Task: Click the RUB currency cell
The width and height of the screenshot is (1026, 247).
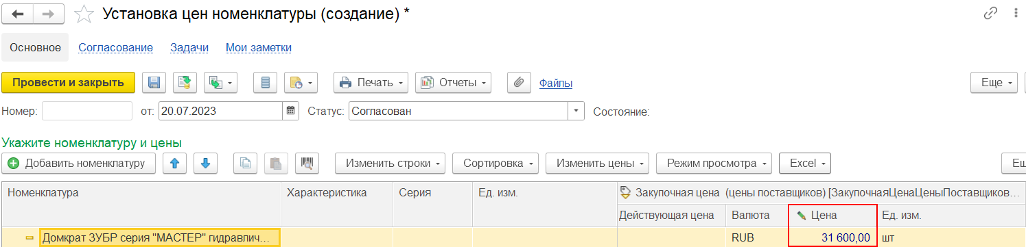Action: 758,237
